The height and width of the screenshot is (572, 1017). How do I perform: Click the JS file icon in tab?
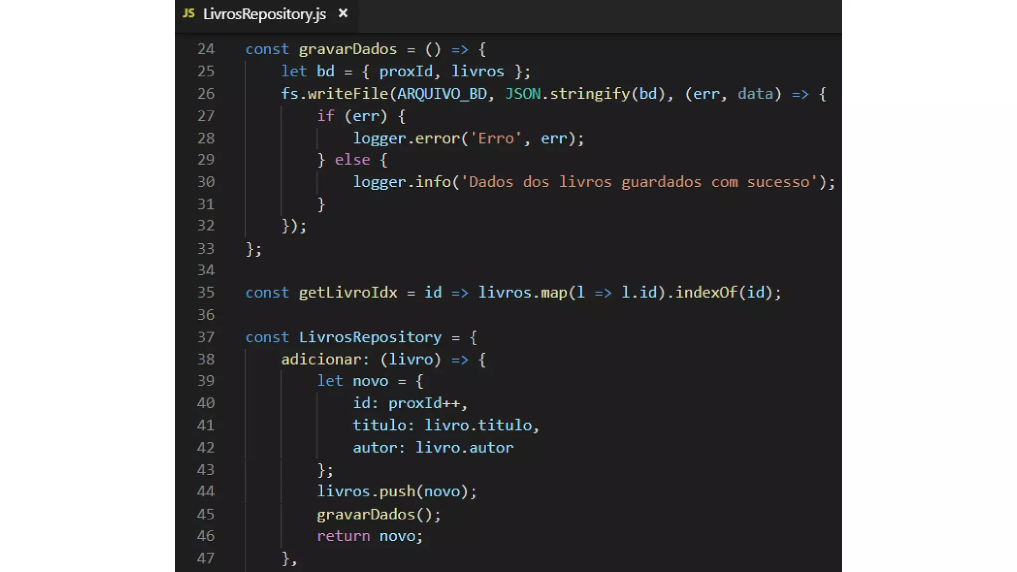point(188,13)
